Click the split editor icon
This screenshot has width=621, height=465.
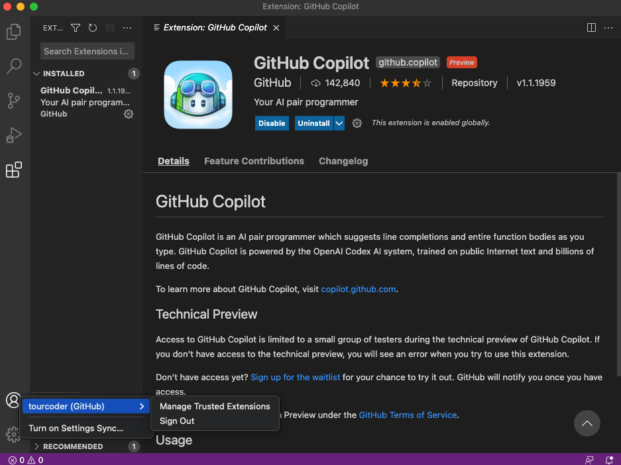tap(591, 28)
